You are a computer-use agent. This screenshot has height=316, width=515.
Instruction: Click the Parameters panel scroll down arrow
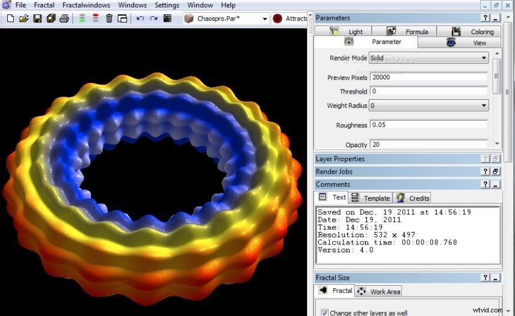pos(497,144)
